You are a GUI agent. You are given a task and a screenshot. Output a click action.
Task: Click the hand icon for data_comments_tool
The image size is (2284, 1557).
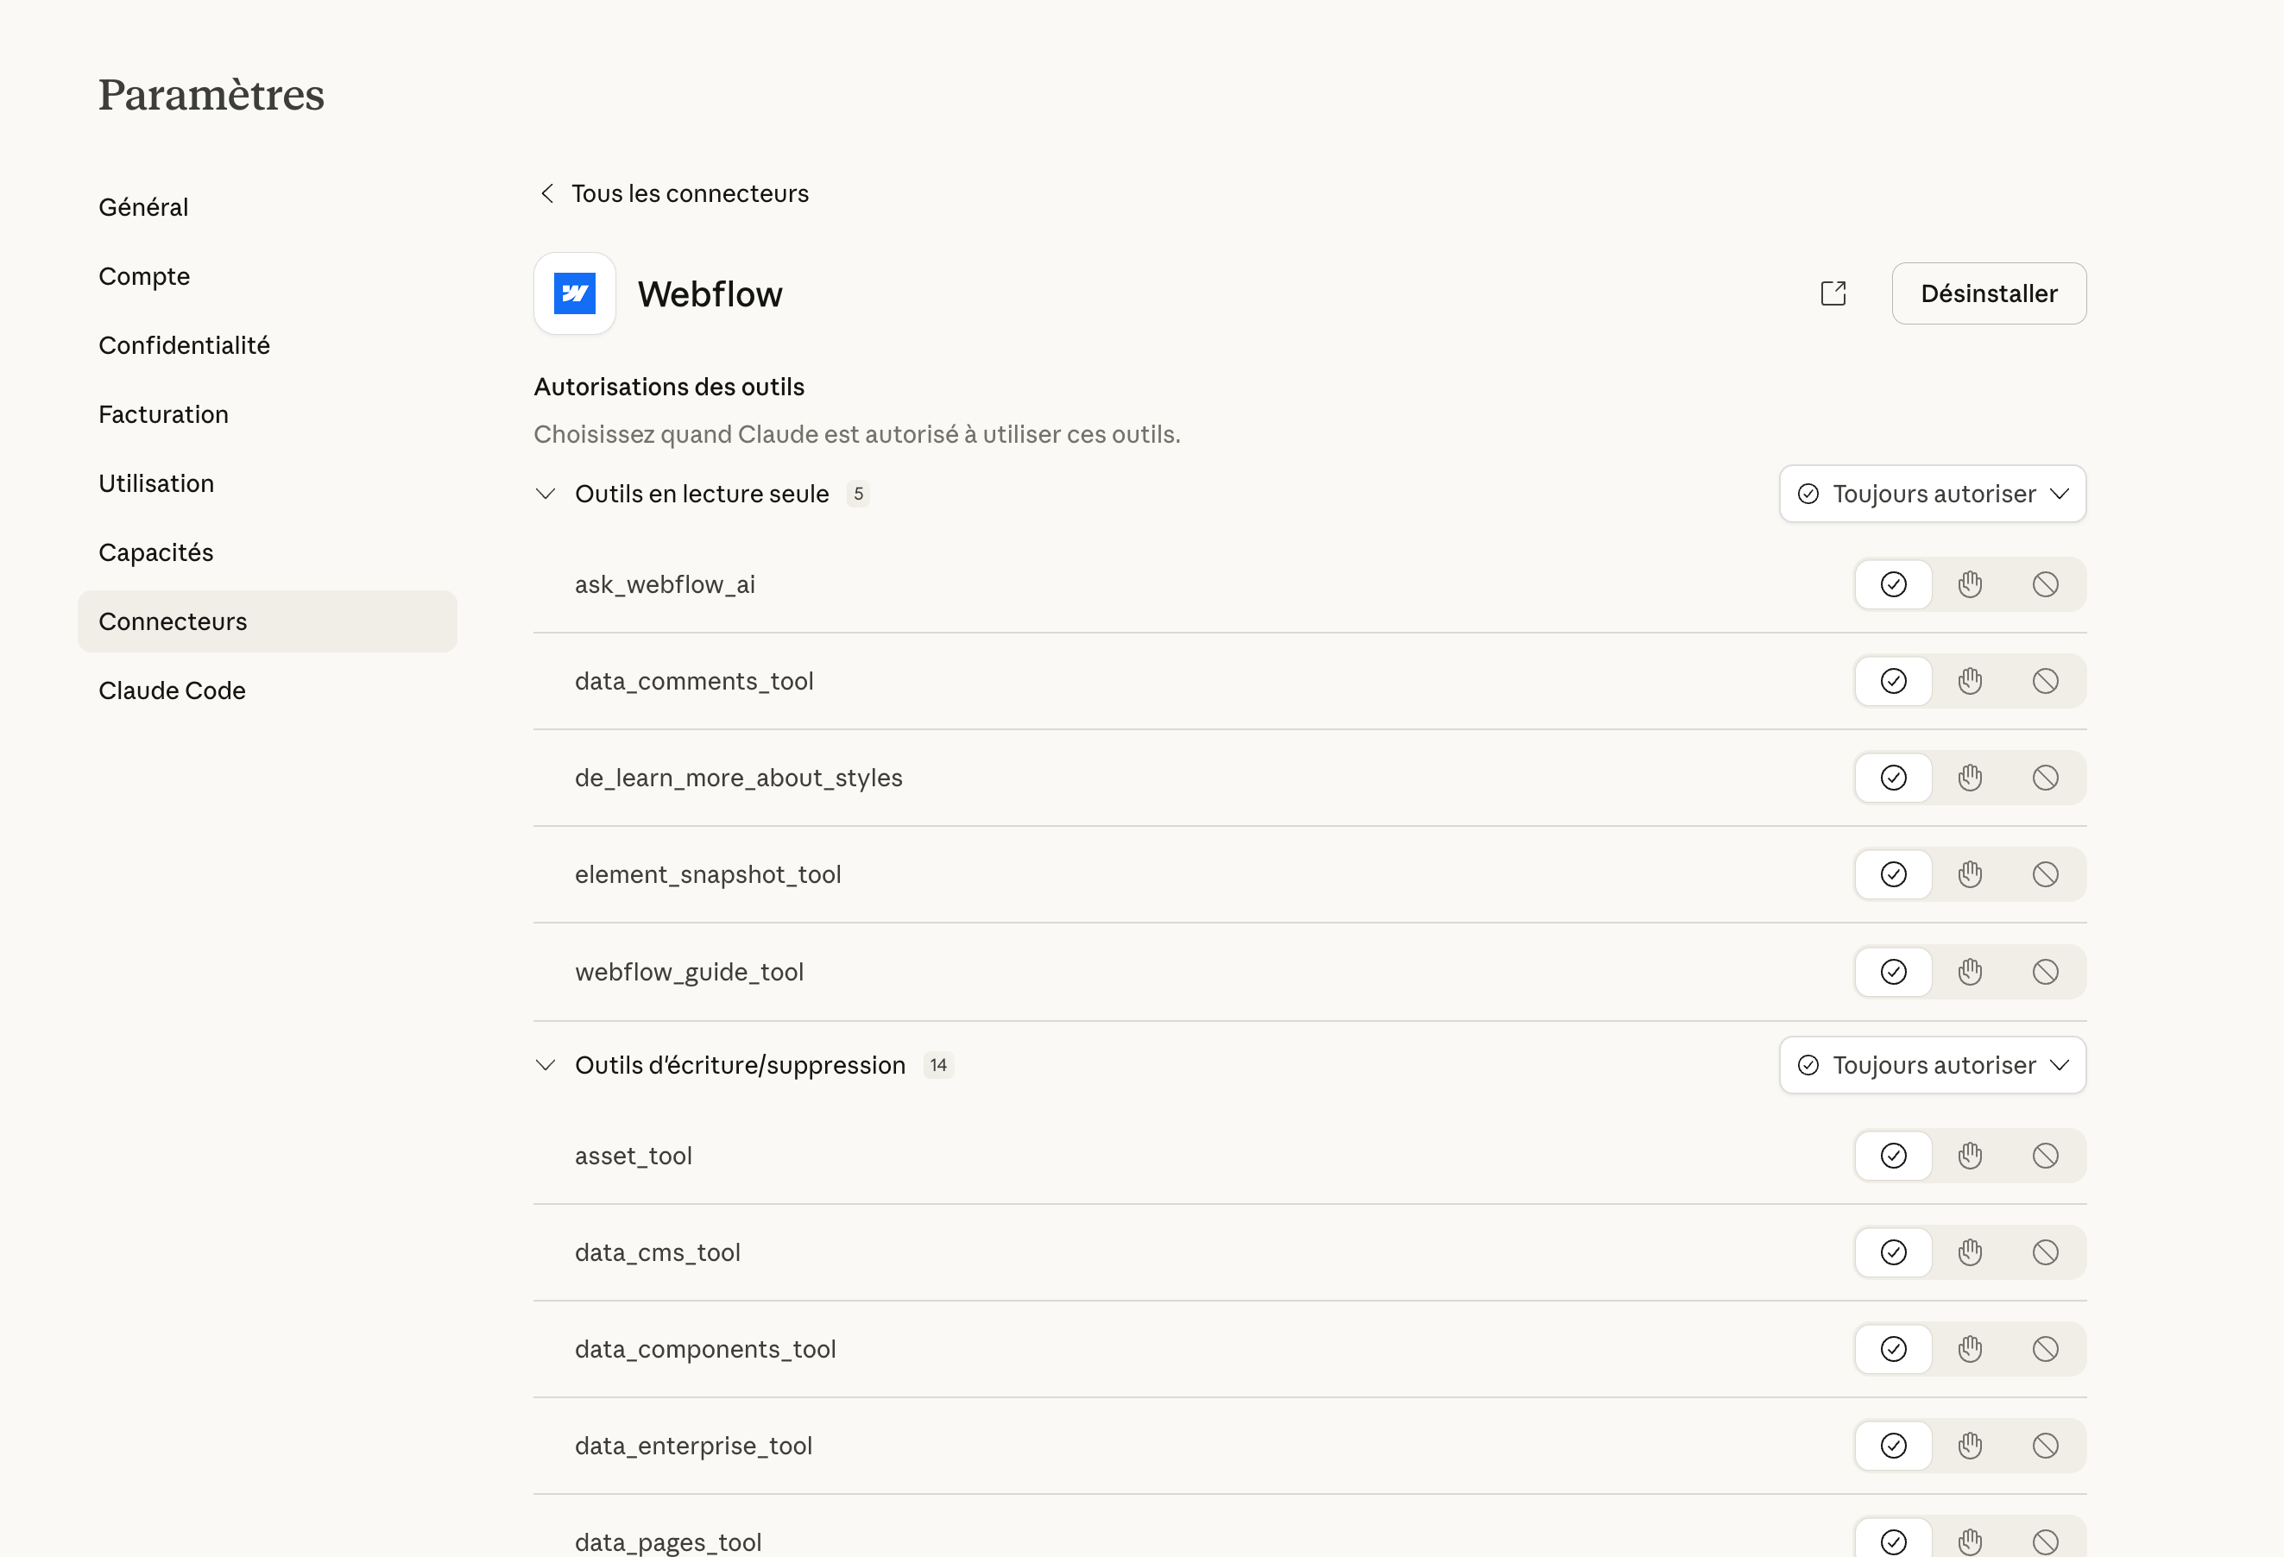tap(1970, 680)
